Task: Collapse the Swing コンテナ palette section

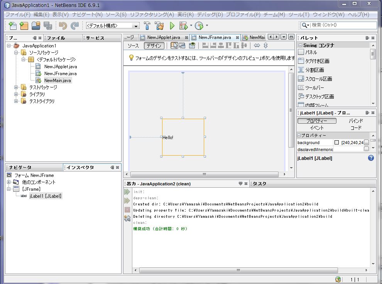Action: point(300,45)
